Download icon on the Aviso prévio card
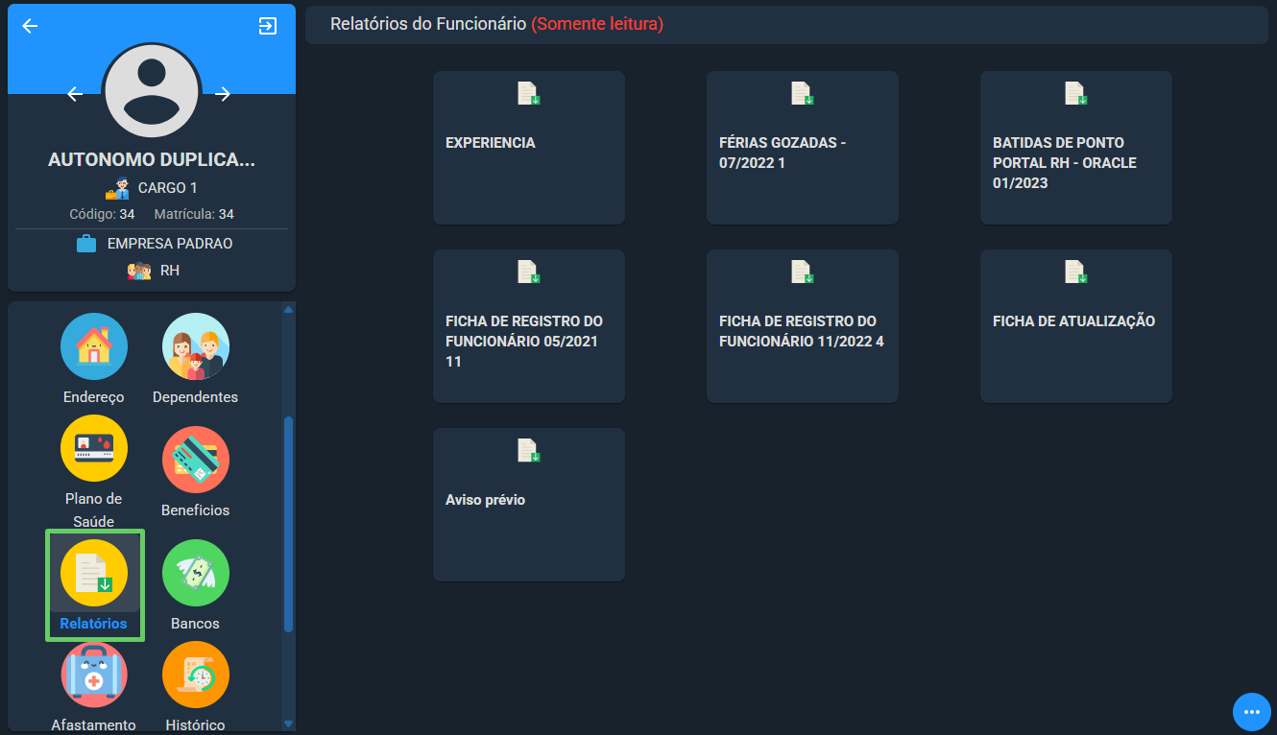 (529, 451)
